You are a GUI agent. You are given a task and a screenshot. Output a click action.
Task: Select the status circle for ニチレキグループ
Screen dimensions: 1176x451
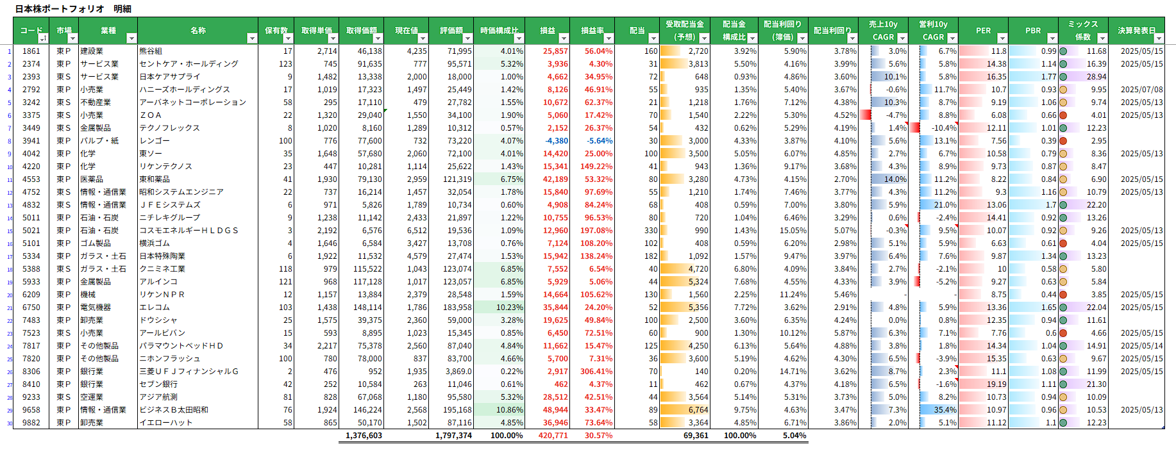1063,218
